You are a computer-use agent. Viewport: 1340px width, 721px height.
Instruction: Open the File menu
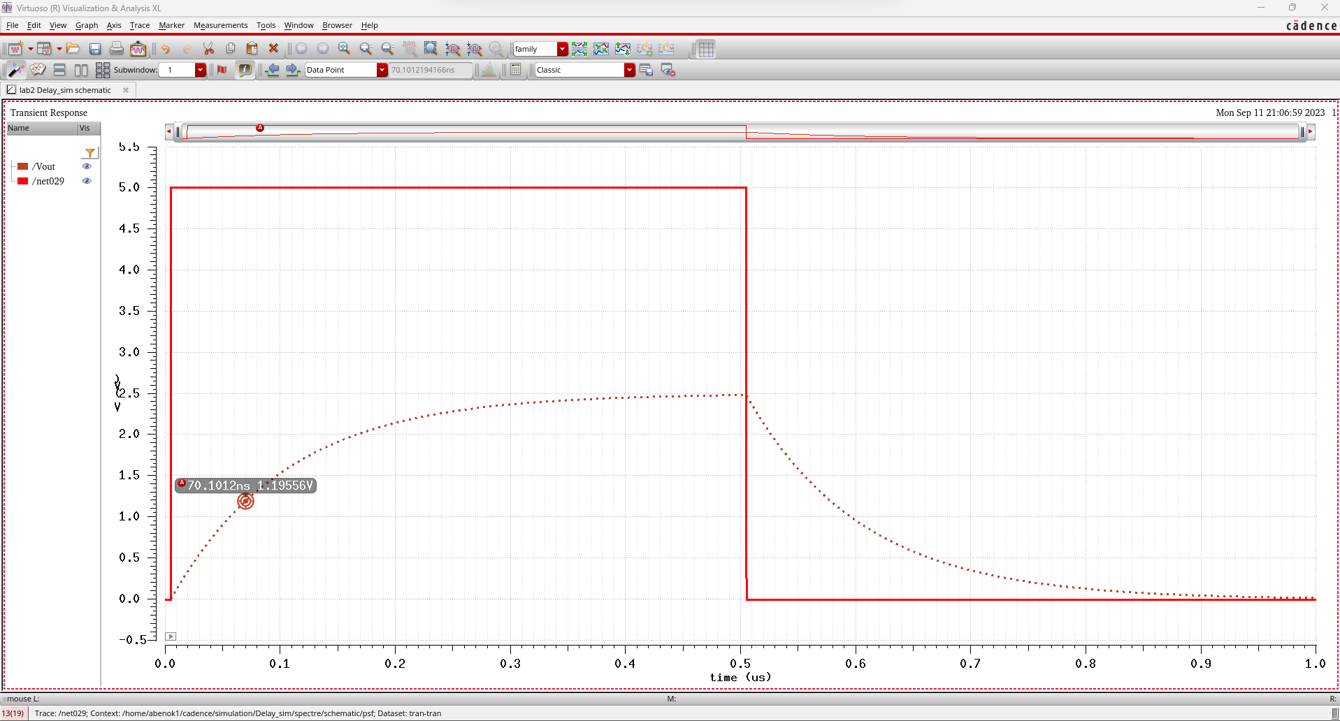(13, 25)
